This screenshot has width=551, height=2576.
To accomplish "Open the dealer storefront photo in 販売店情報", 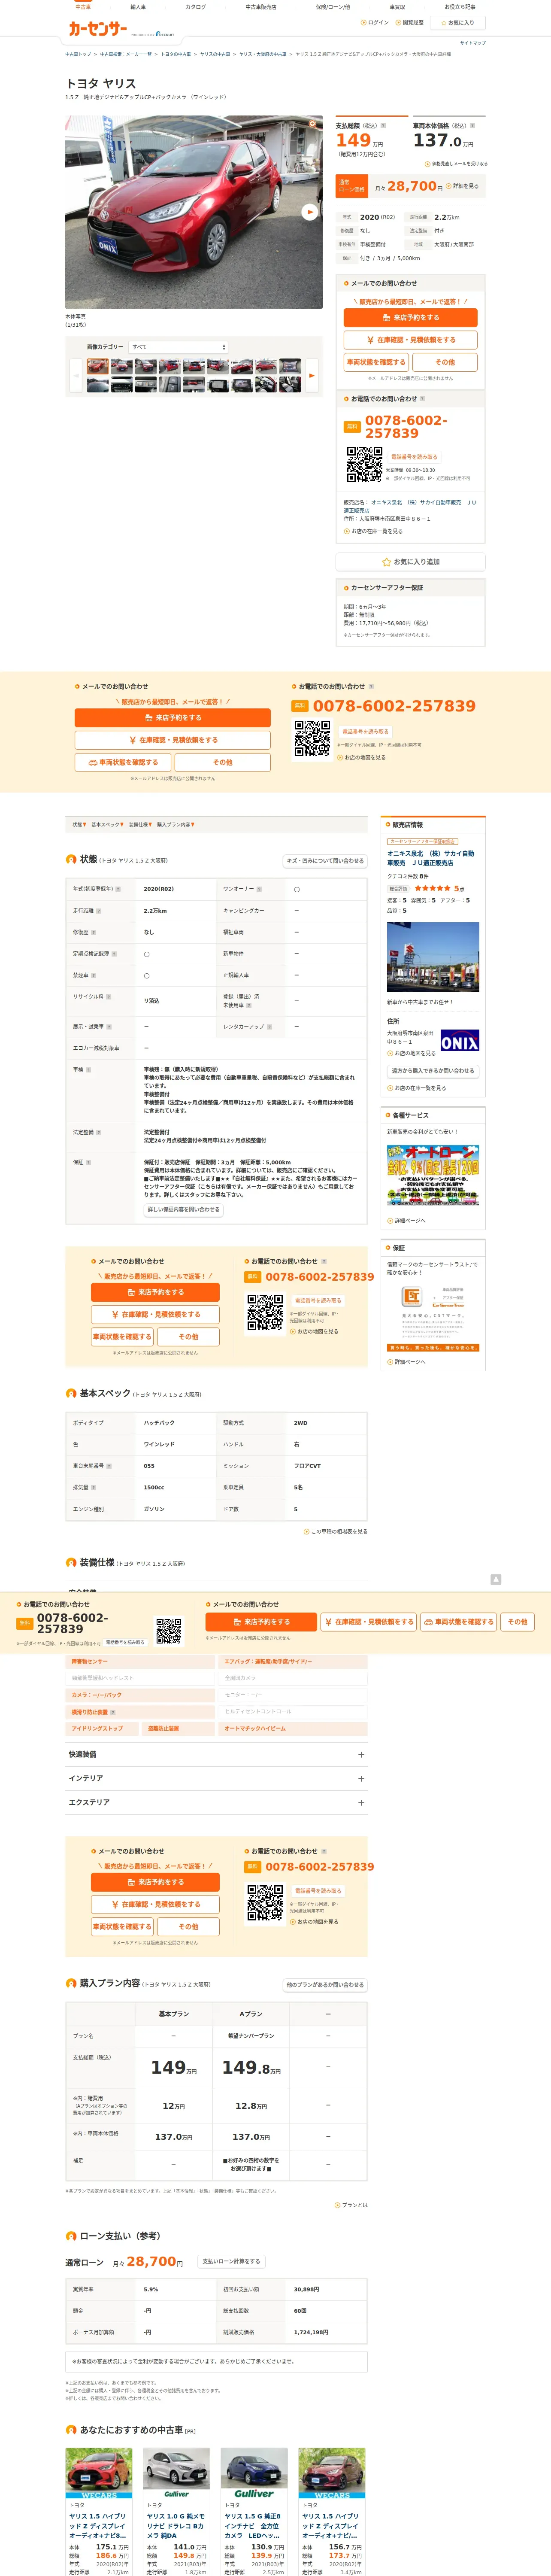I will [433, 958].
